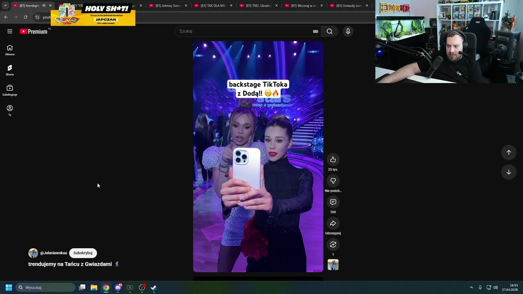523x294 pixels.
Task: Open Task View on the taskbar
Action: point(82,287)
